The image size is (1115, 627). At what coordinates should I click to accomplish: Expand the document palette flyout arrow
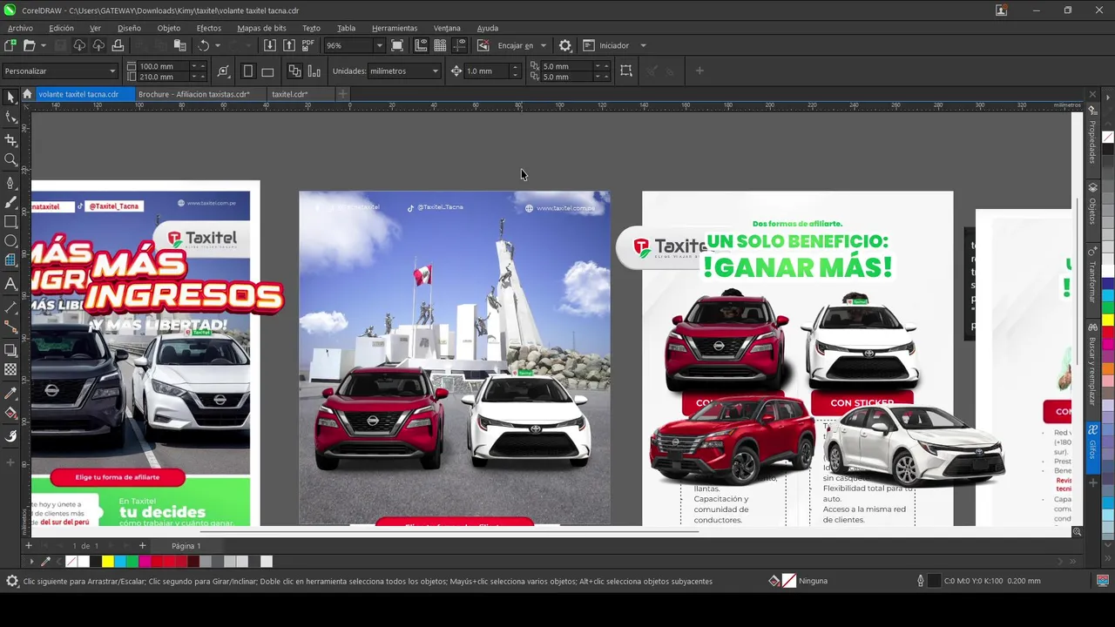(32, 562)
